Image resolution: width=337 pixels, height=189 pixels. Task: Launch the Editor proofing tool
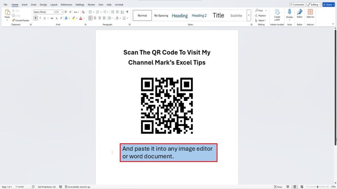pos(299,13)
